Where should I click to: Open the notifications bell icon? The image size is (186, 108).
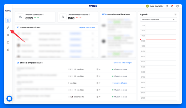(172, 6)
